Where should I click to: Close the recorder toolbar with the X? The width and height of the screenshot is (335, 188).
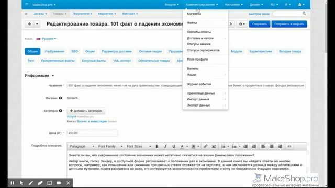point(68,183)
